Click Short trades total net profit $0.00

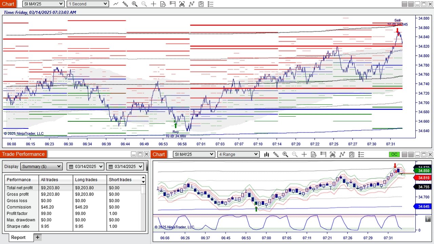coord(114,188)
